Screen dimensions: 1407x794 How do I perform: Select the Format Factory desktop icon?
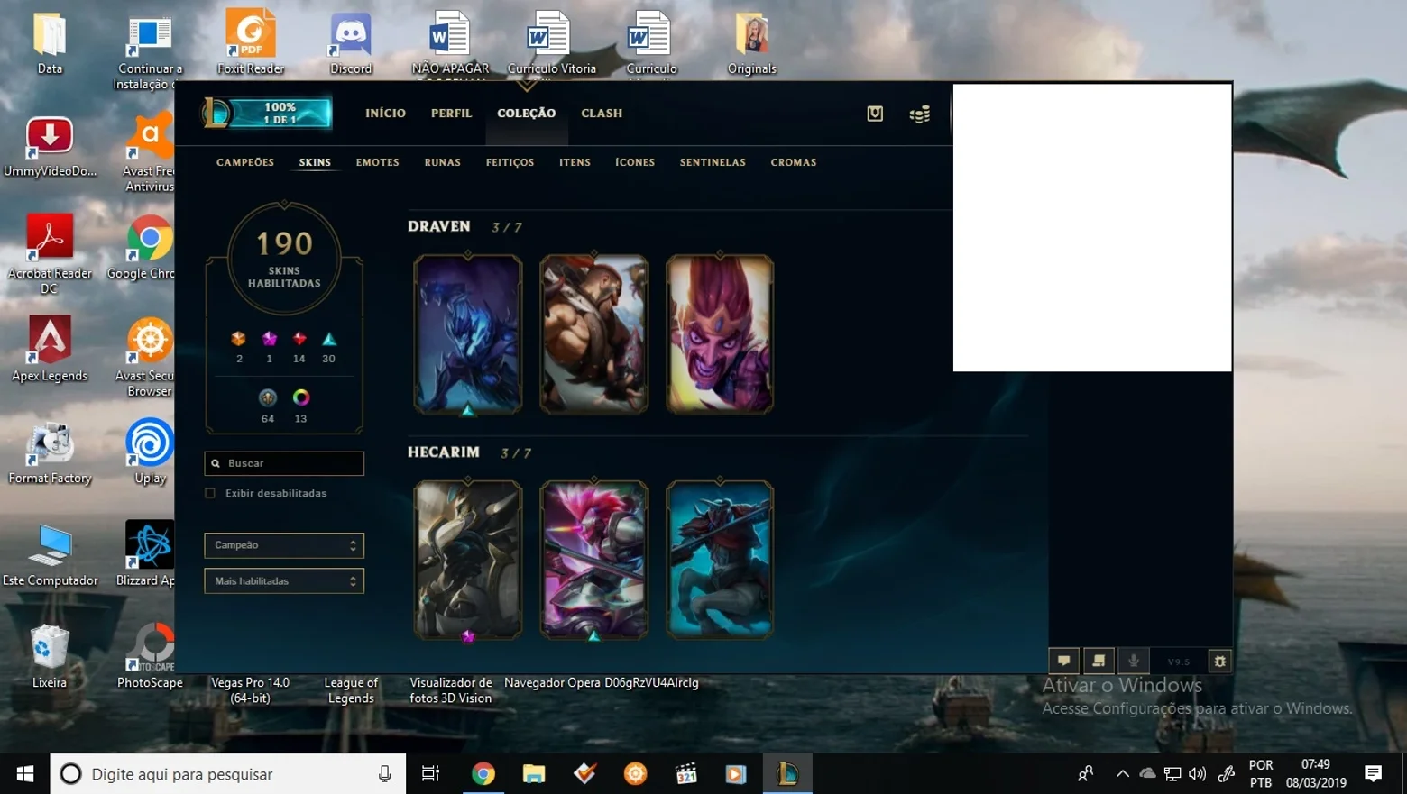[x=50, y=452]
